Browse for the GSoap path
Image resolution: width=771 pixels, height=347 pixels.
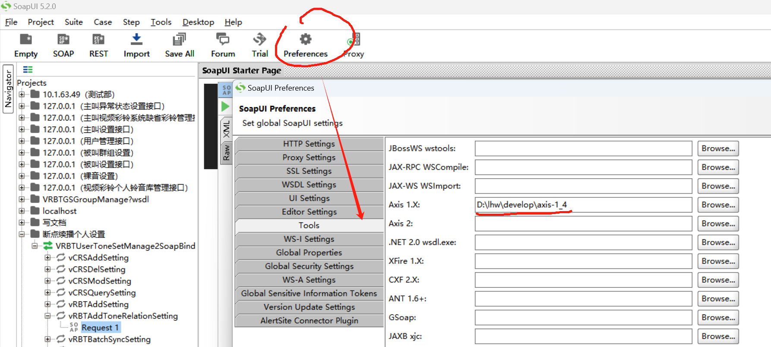click(718, 317)
